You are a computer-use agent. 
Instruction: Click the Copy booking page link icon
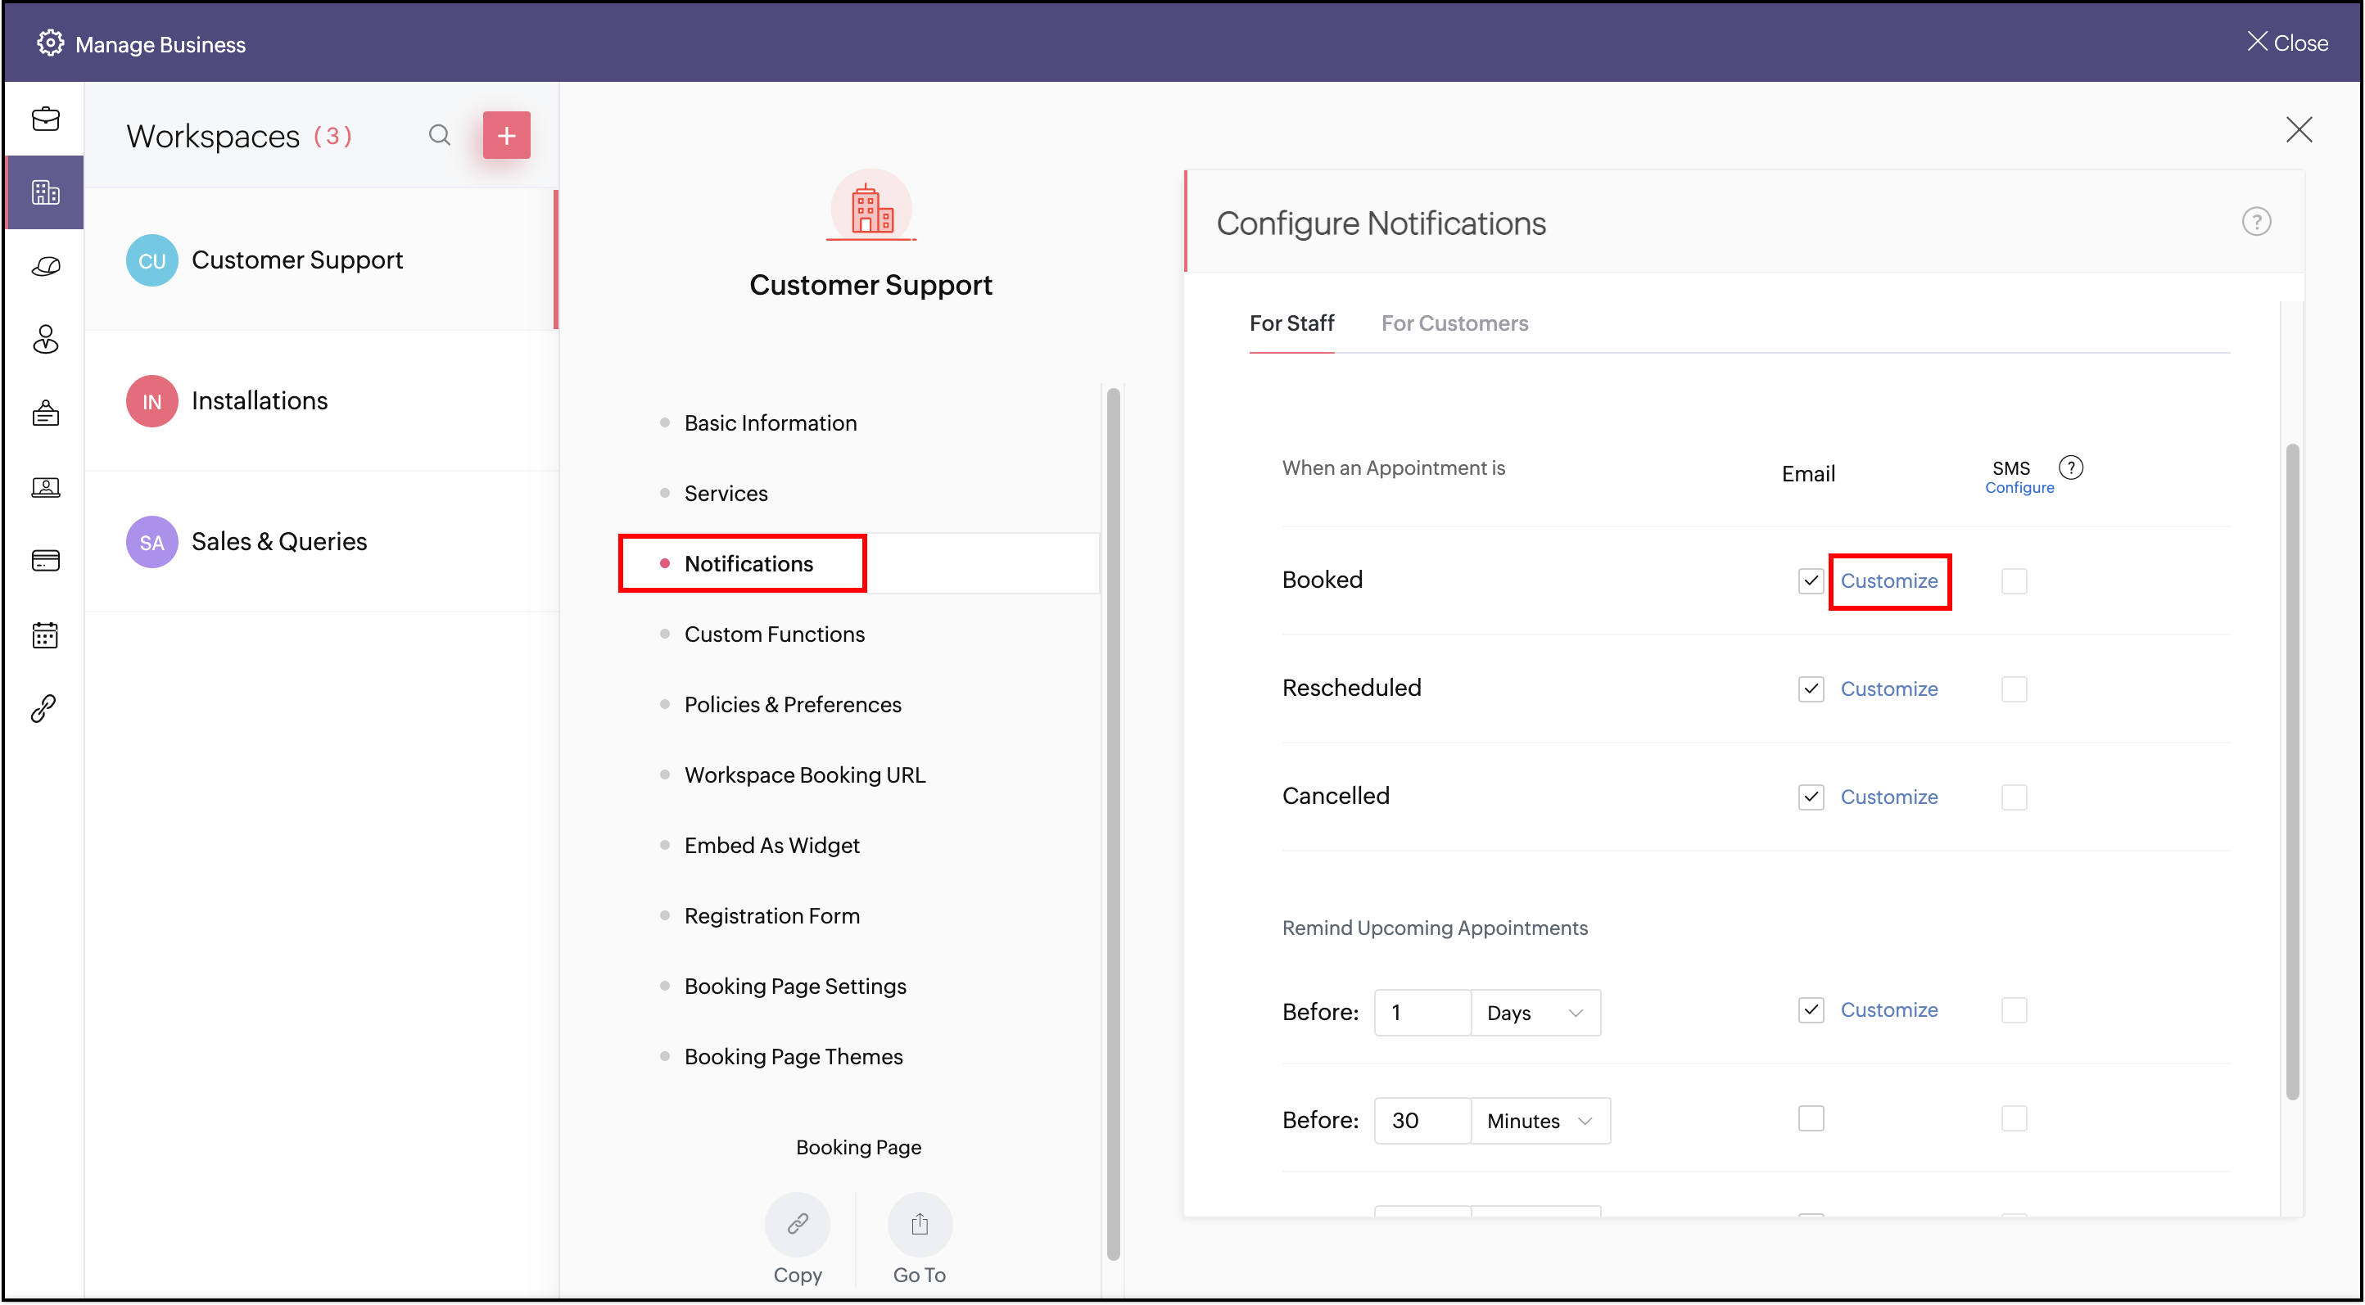[x=797, y=1223]
